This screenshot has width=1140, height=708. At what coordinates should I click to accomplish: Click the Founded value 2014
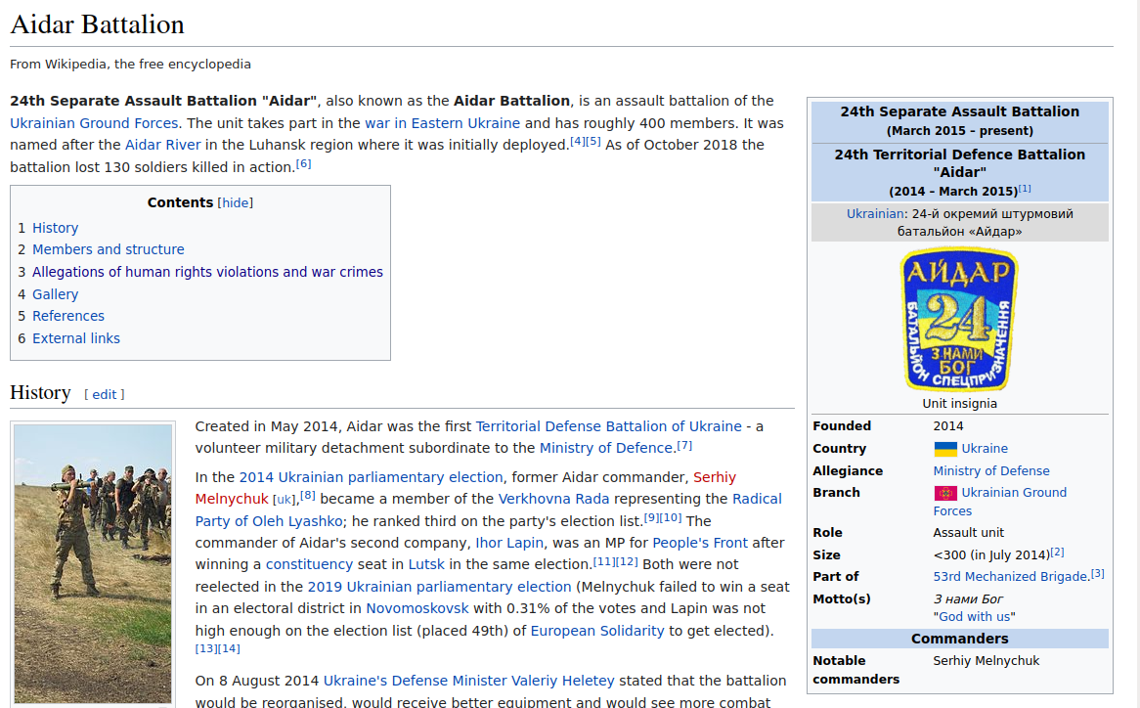[x=948, y=426]
